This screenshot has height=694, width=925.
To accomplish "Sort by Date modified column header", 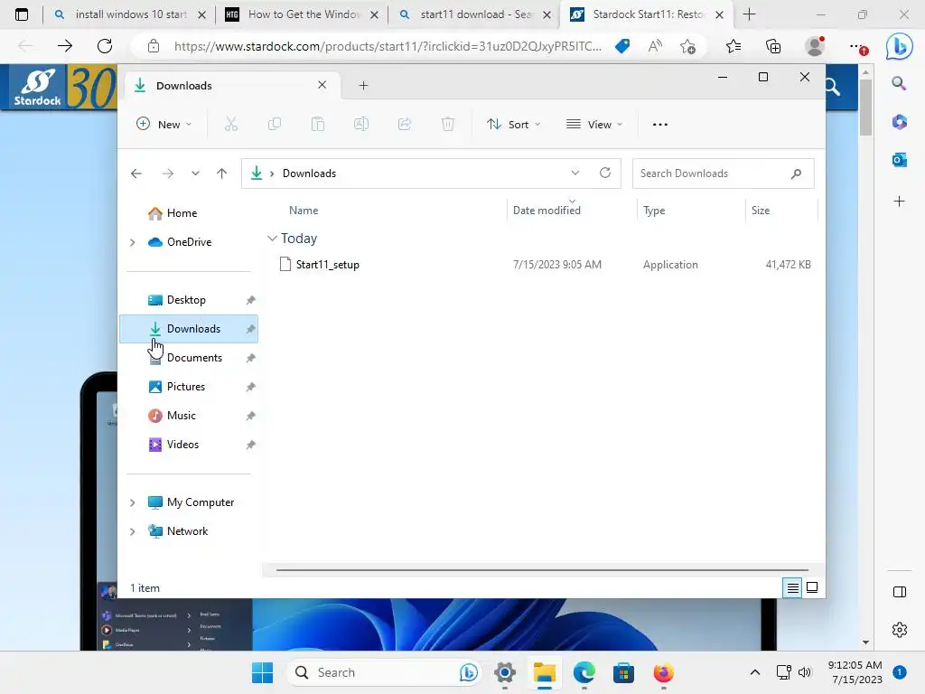I will 547,211.
